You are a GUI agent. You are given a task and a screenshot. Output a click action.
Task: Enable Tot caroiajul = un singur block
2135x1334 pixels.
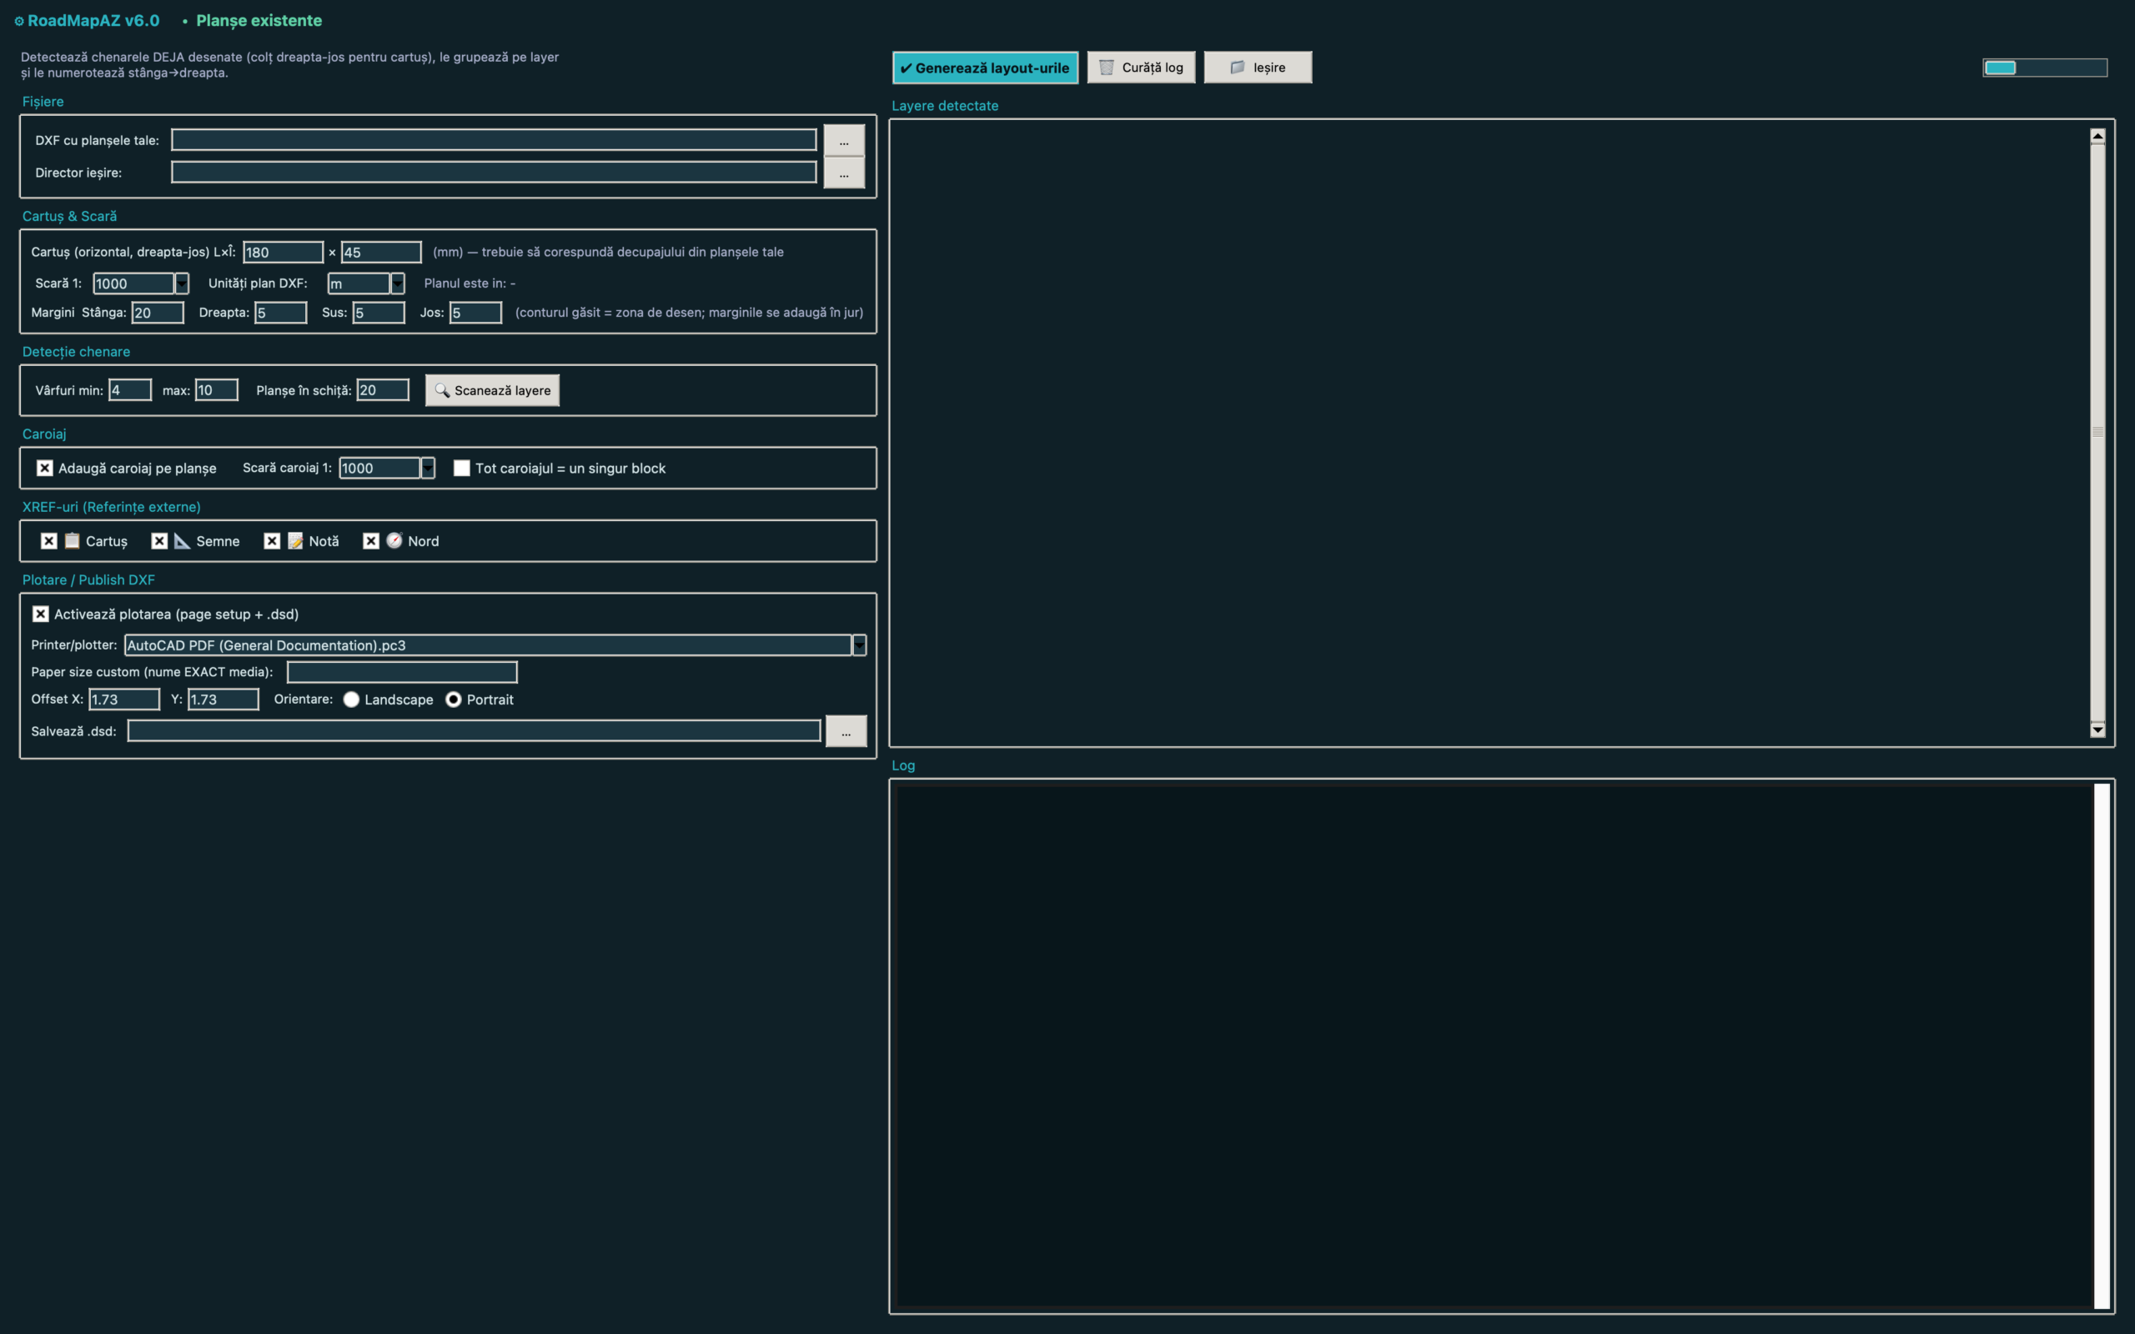pos(461,468)
